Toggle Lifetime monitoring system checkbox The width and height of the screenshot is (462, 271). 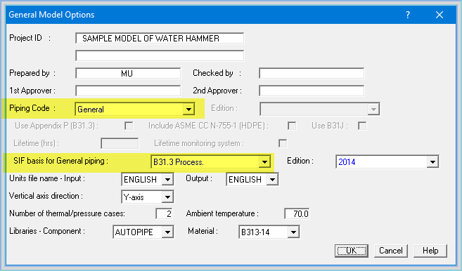tap(283, 144)
